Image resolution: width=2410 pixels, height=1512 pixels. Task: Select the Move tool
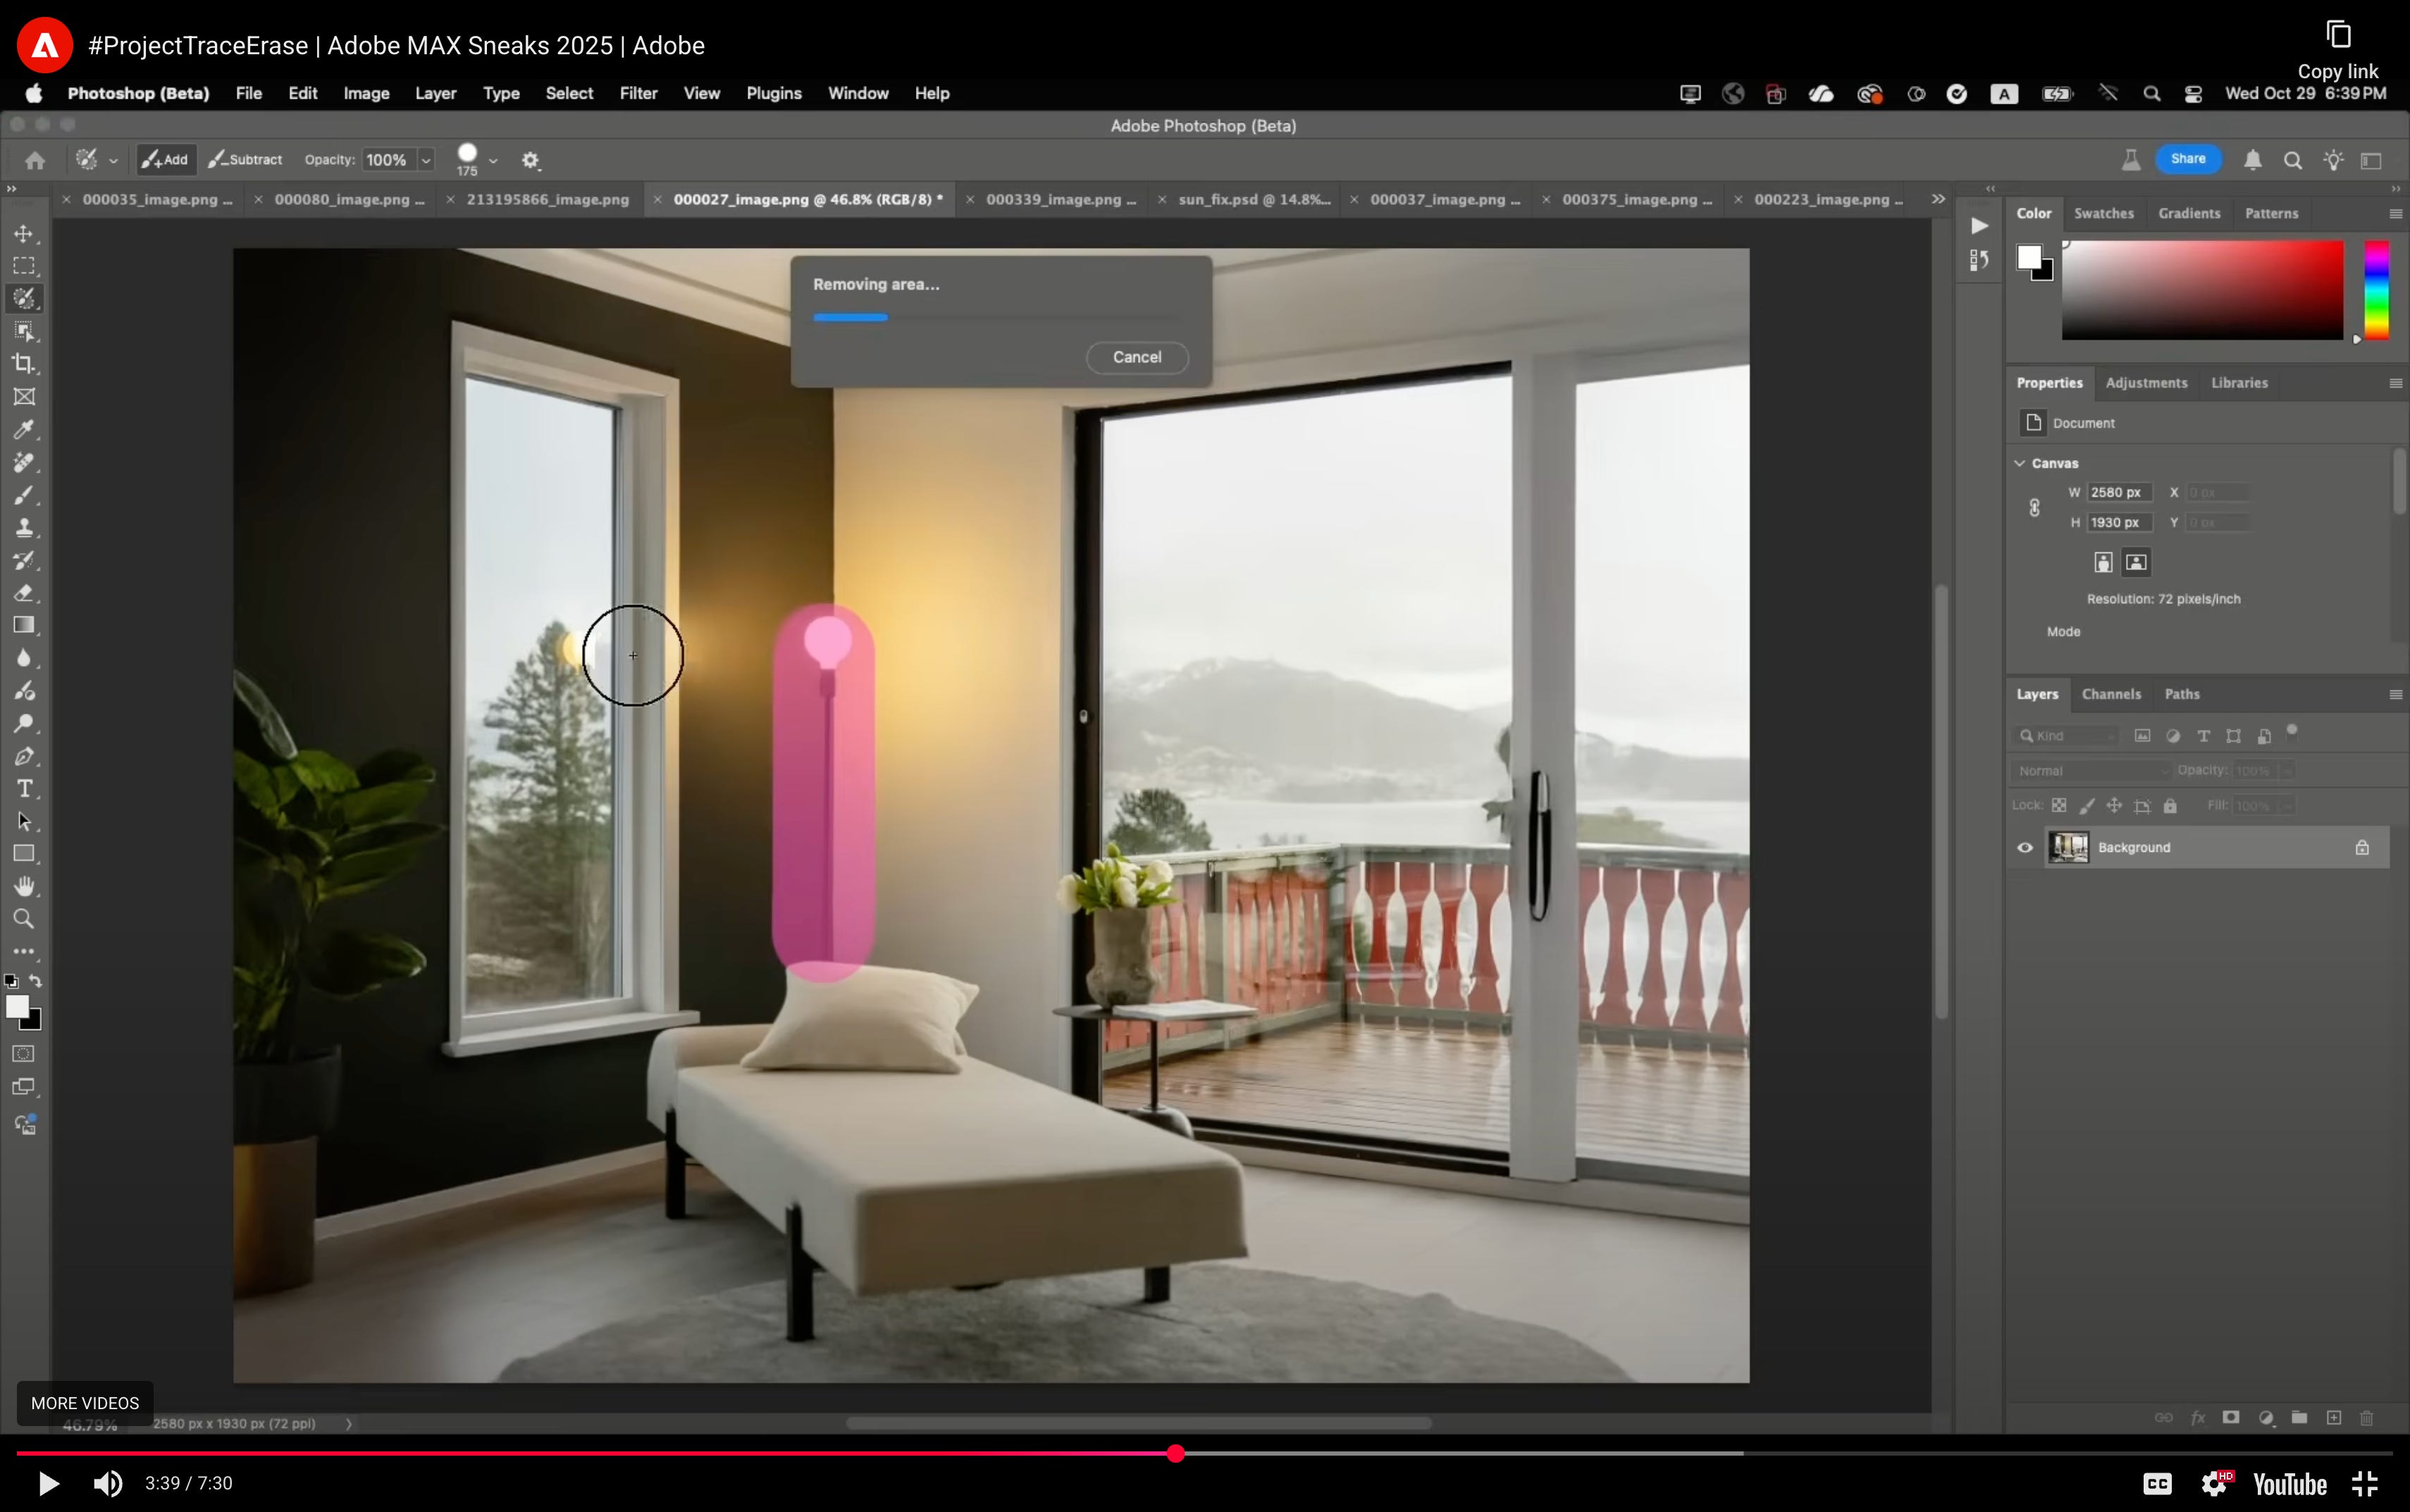tap(24, 234)
